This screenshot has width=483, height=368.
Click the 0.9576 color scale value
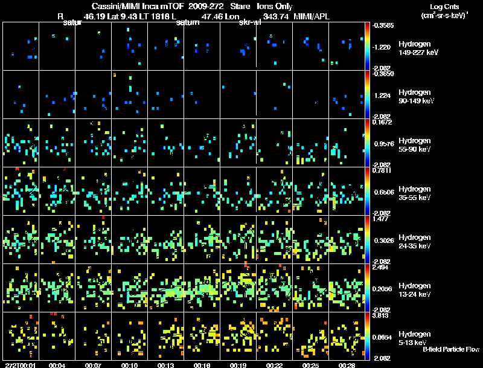(384, 144)
